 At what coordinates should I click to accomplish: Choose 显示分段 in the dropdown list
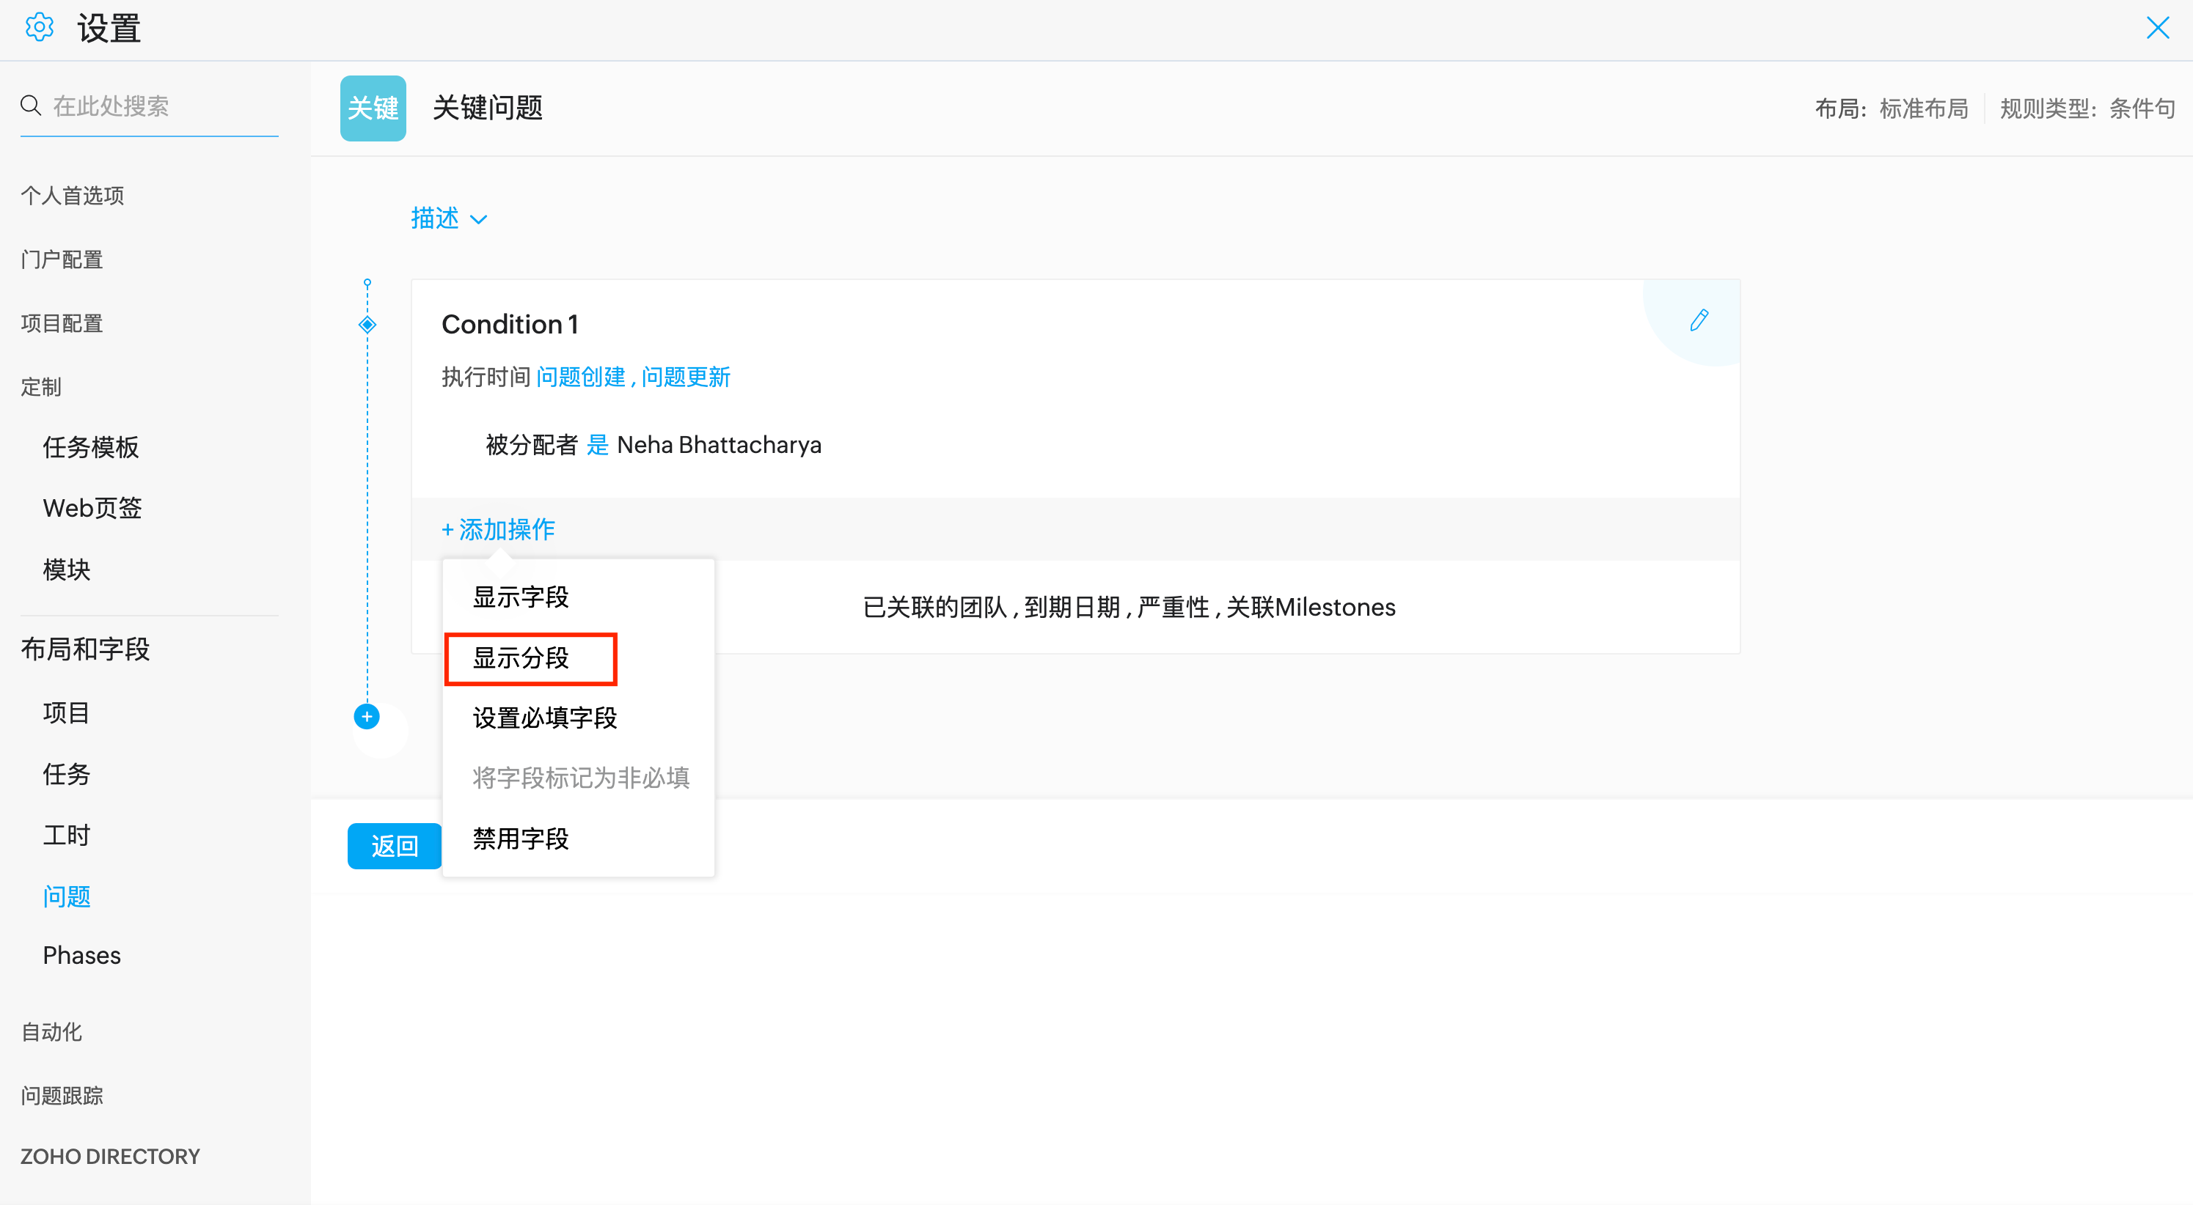[520, 657]
